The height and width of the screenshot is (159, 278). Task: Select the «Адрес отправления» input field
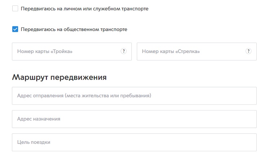tap(134, 96)
